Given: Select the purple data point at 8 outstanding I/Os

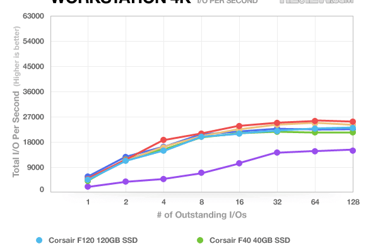Looking at the screenshot, I should [x=201, y=173].
